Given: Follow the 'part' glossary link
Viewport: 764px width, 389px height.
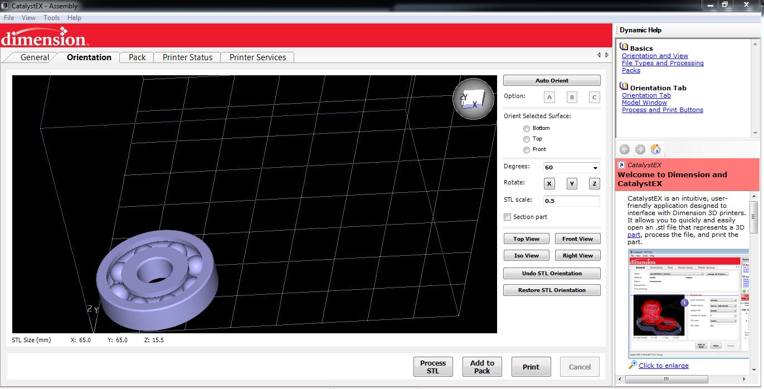Looking at the screenshot, I should pos(634,235).
